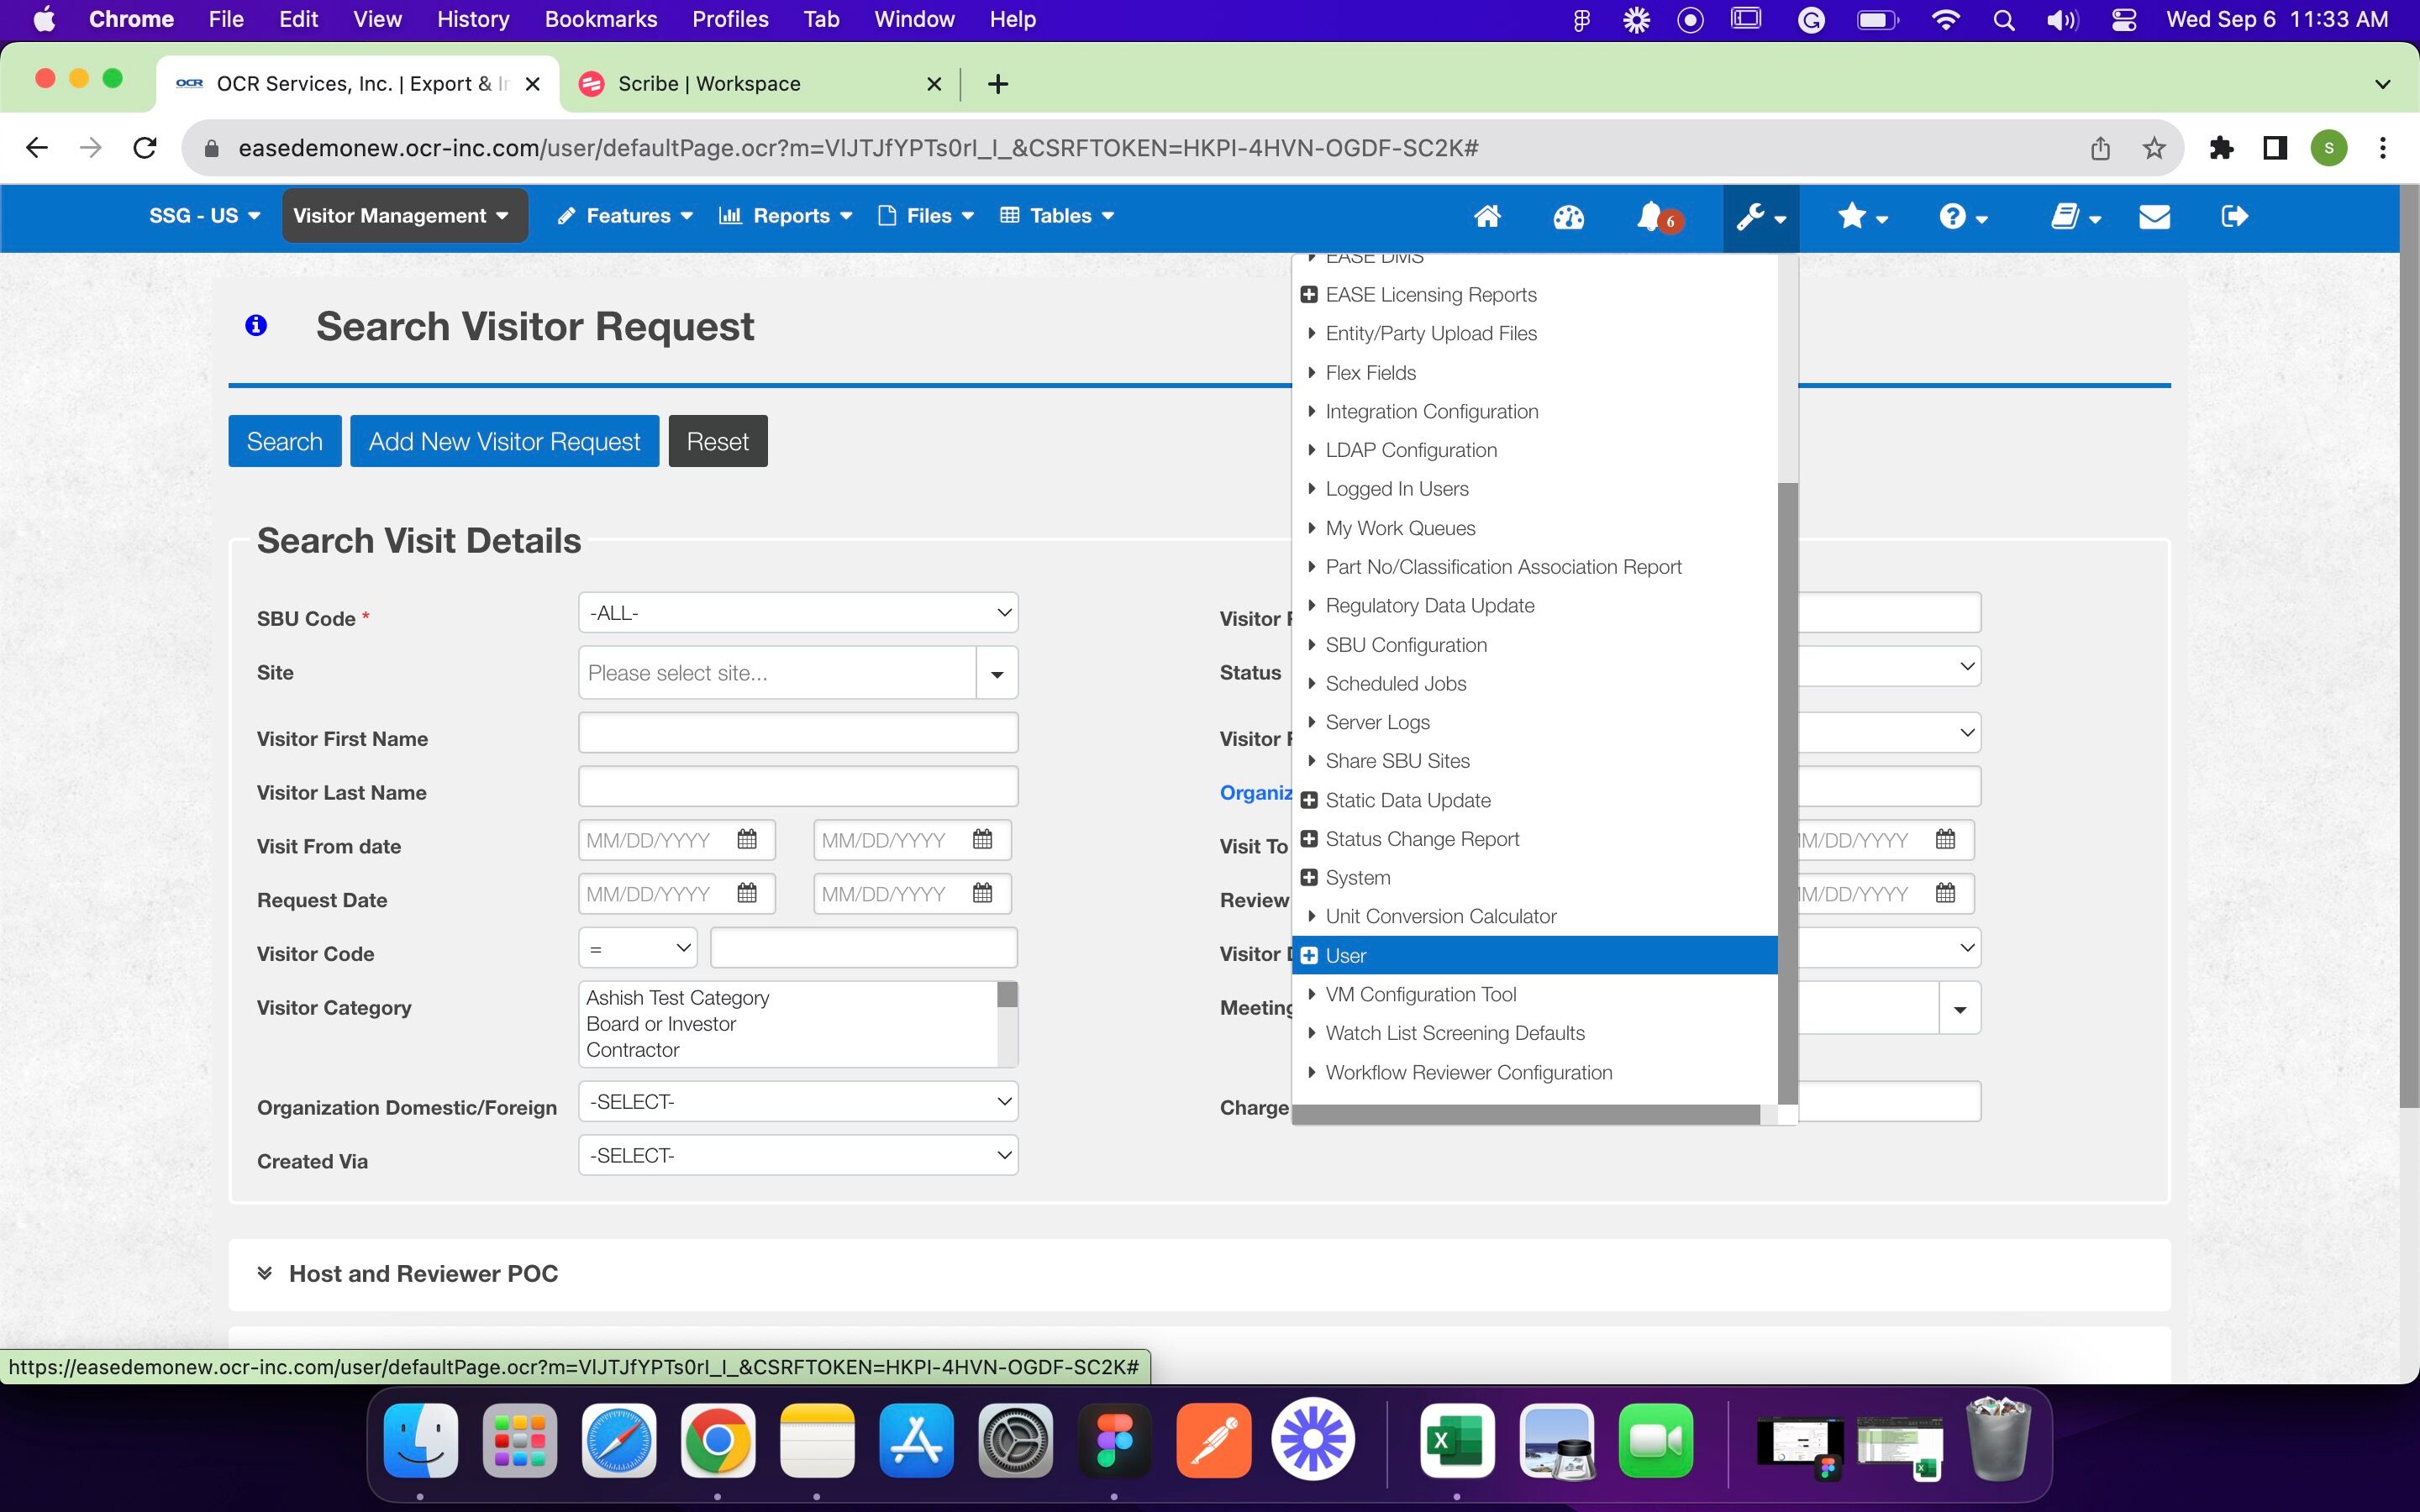The width and height of the screenshot is (2420, 1512).
Task: Open the Created Via dropdown
Action: coord(797,1155)
